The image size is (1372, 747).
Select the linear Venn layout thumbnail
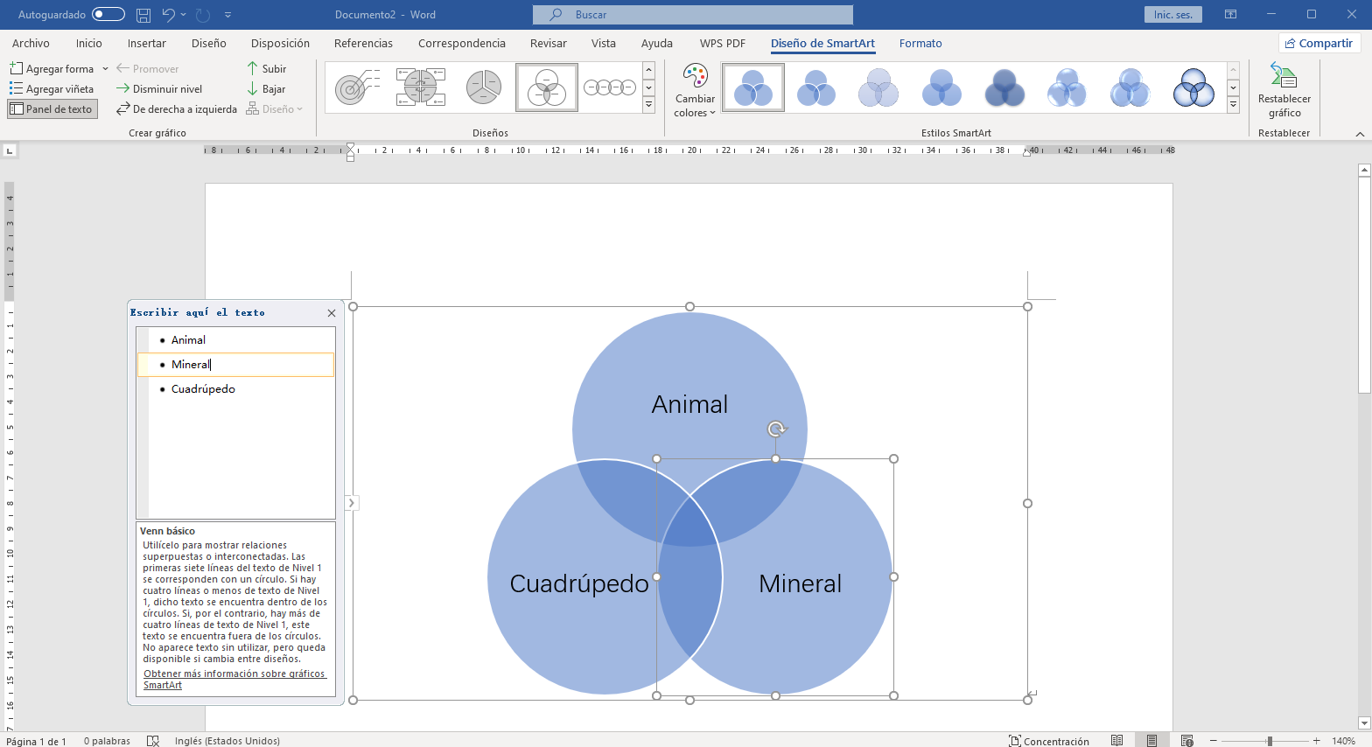coord(610,87)
